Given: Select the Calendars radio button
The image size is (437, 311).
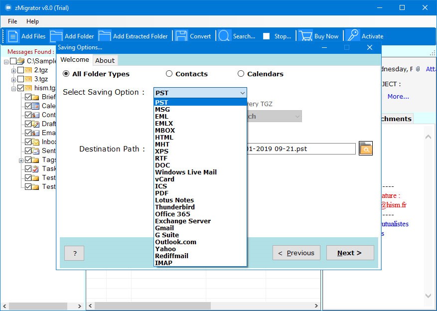Looking at the screenshot, I should 241,73.
